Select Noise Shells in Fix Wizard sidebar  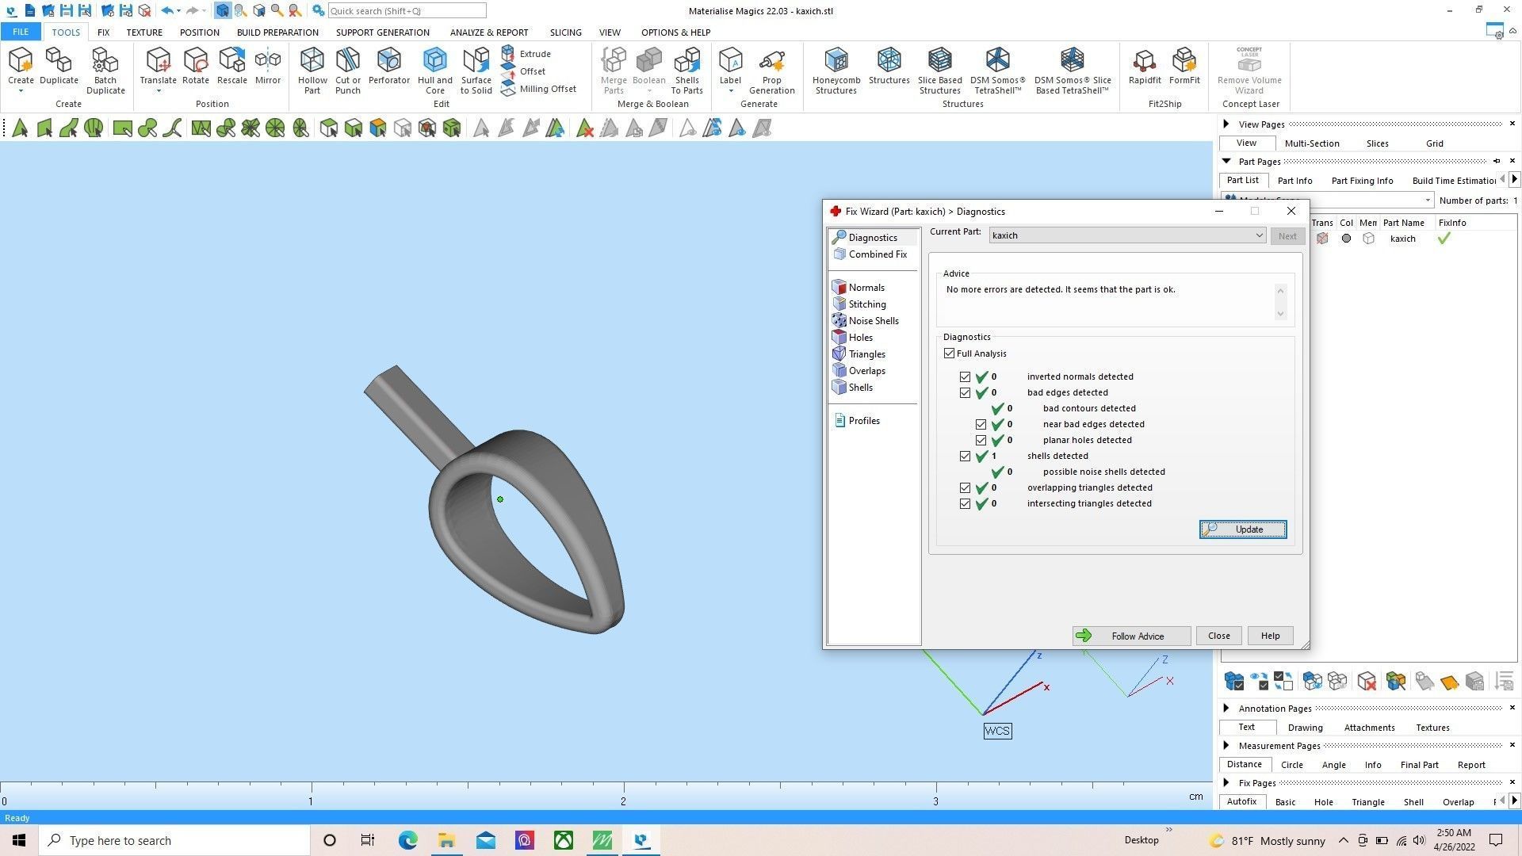(x=873, y=321)
